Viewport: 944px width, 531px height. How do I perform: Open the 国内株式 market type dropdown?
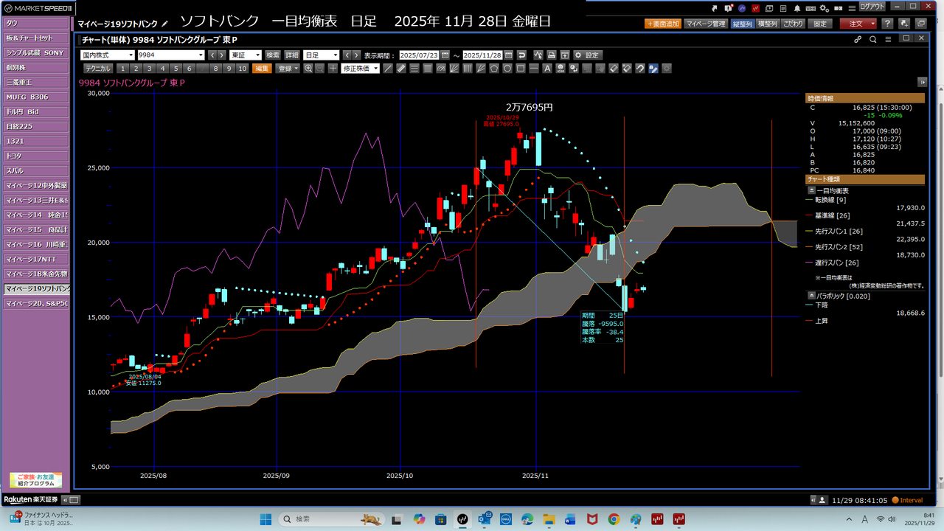click(x=107, y=55)
